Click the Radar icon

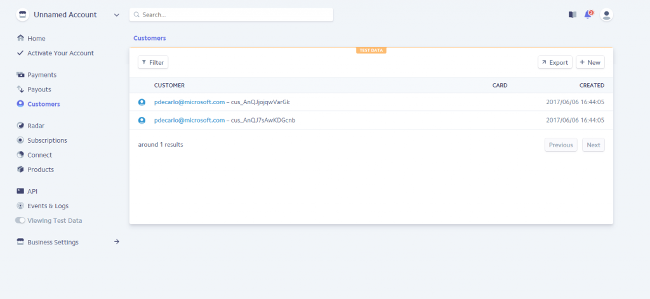tap(20, 125)
